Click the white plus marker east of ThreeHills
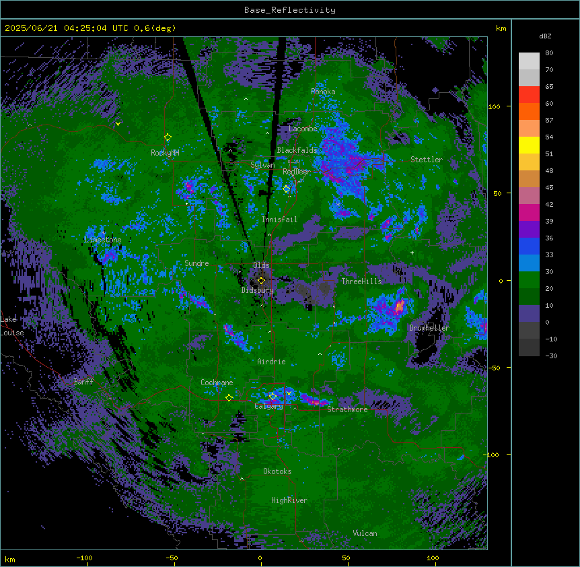The width and height of the screenshot is (580, 567). (x=412, y=253)
